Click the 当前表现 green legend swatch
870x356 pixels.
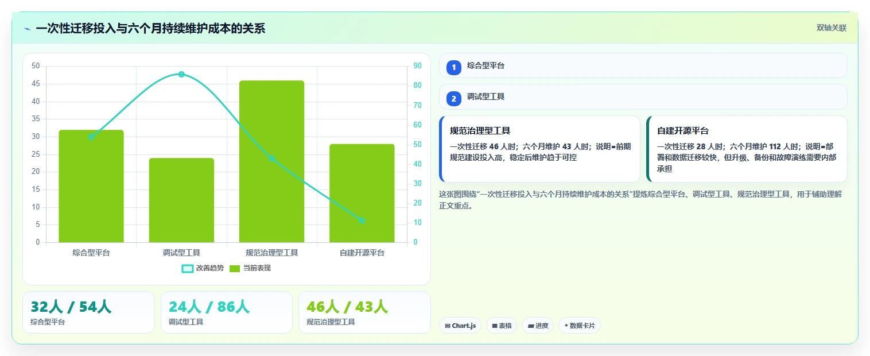[x=235, y=269]
